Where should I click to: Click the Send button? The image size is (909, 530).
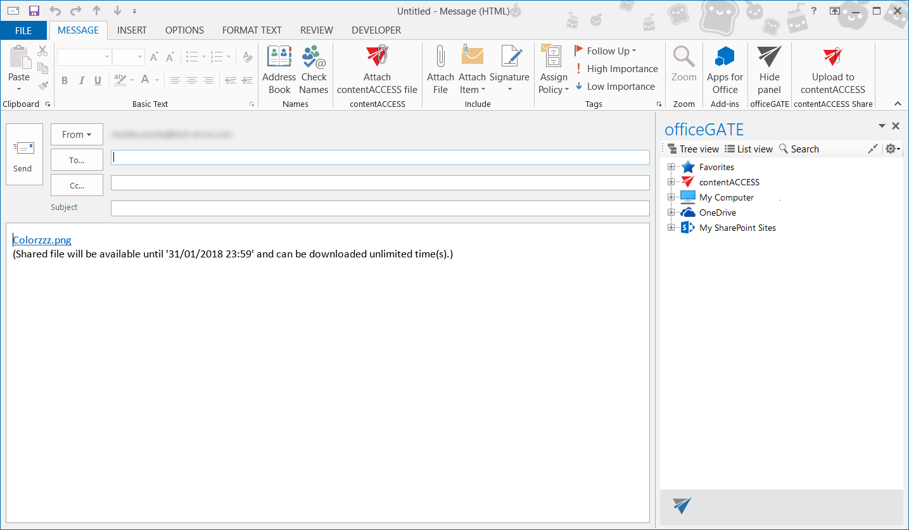point(24,154)
